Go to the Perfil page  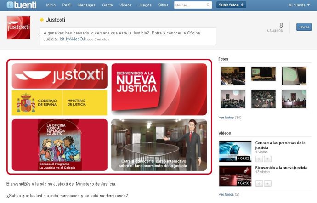coord(67,5)
